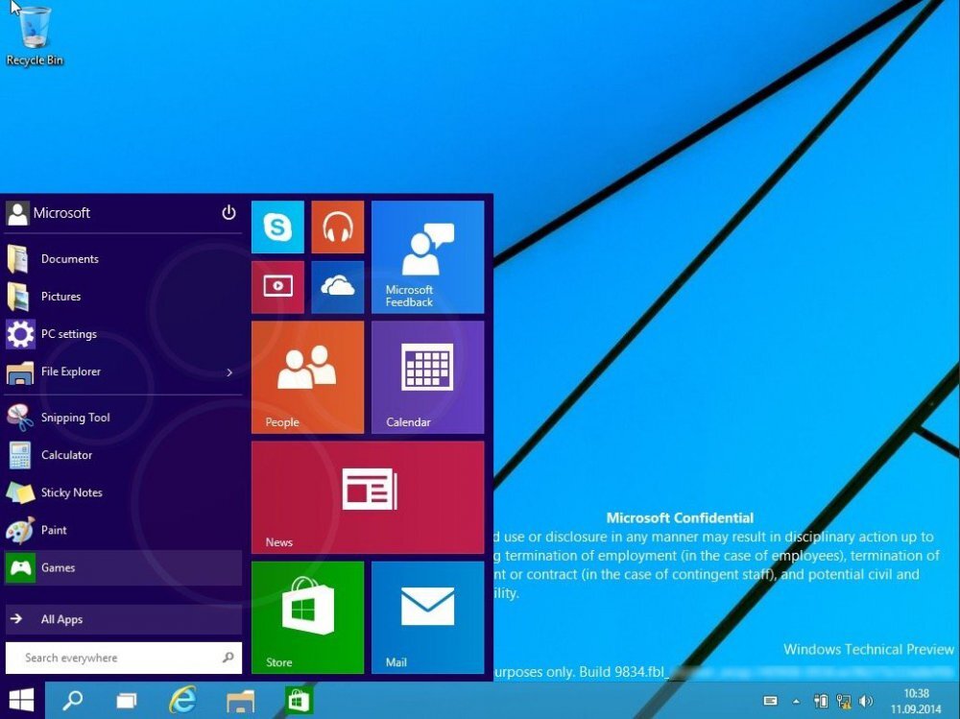Open the Calendar tile

(427, 375)
